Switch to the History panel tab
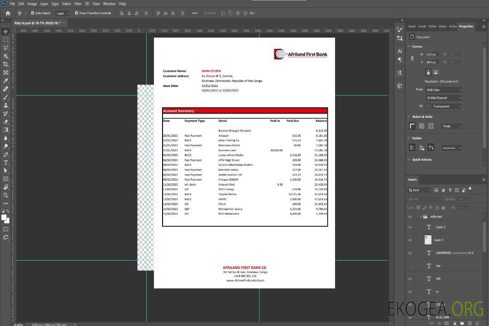489x326 pixels. point(442,26)
